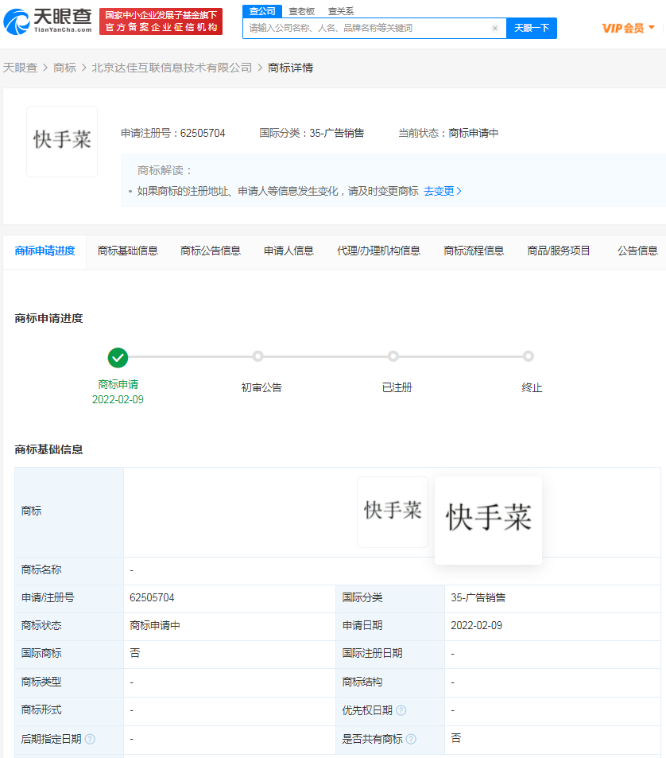Click the 天眼一下 search button

532,27
